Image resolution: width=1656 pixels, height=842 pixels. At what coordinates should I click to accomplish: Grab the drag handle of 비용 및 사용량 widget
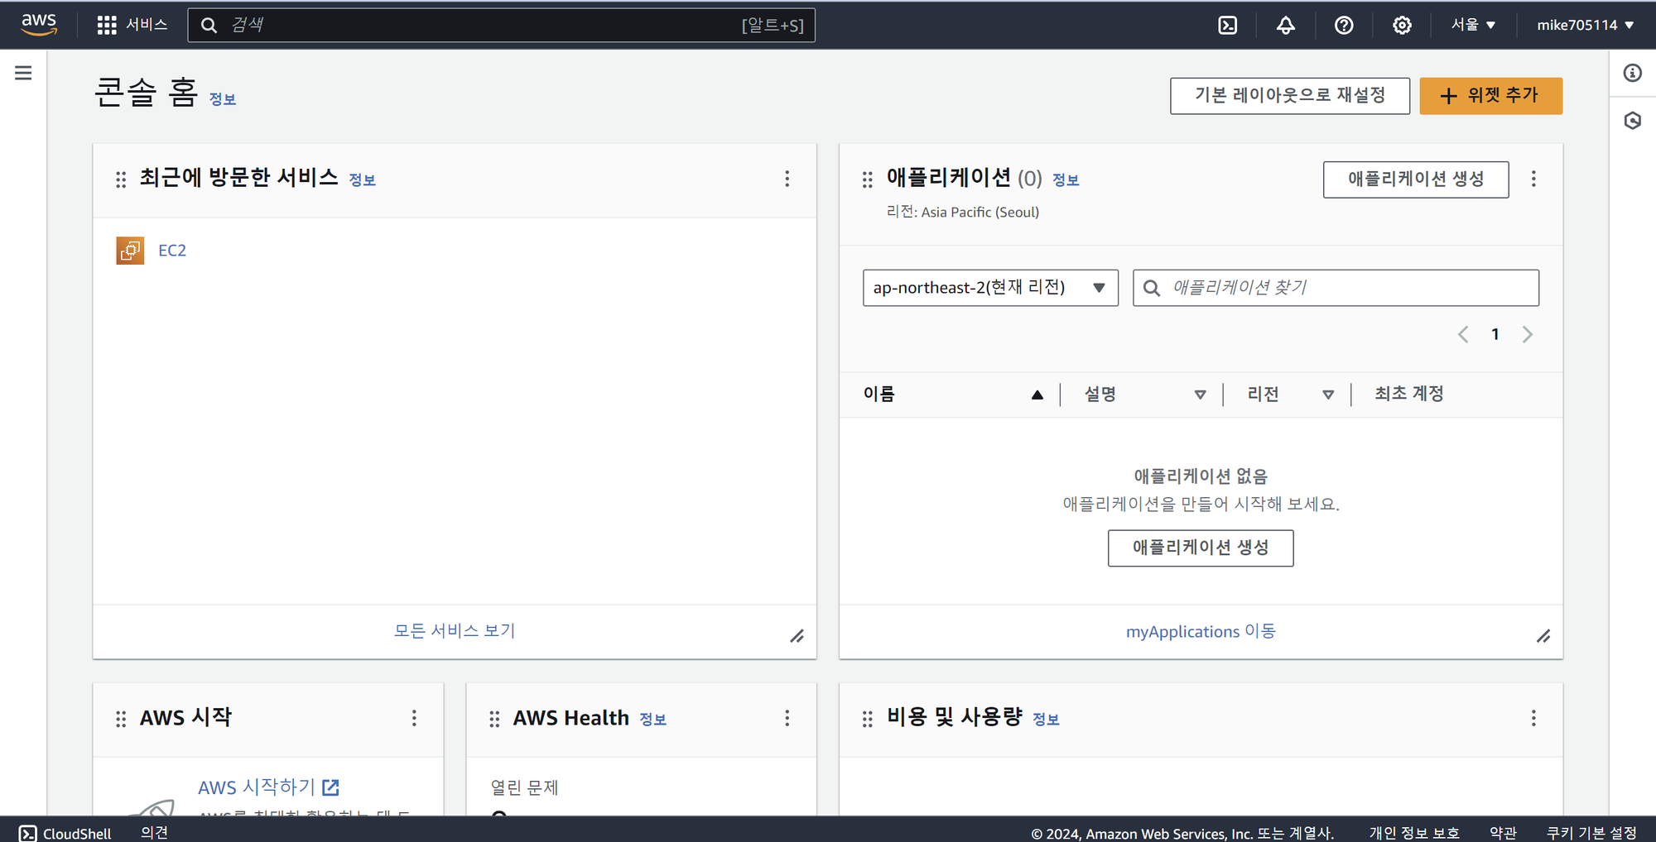[x=867, y=719]
